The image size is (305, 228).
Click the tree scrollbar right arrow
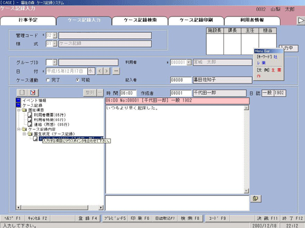pos(101,207)
